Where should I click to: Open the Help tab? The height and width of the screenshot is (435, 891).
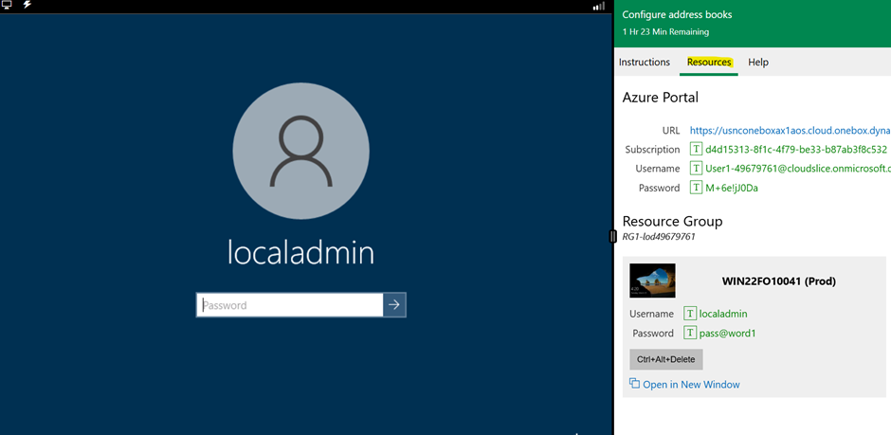click(x=758, y=62)
